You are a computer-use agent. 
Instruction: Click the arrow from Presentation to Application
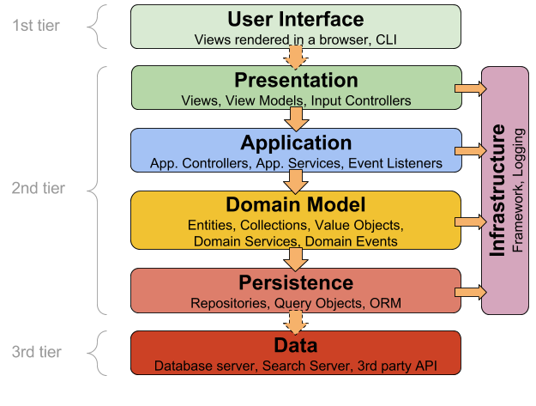click(x=296, y=118)
